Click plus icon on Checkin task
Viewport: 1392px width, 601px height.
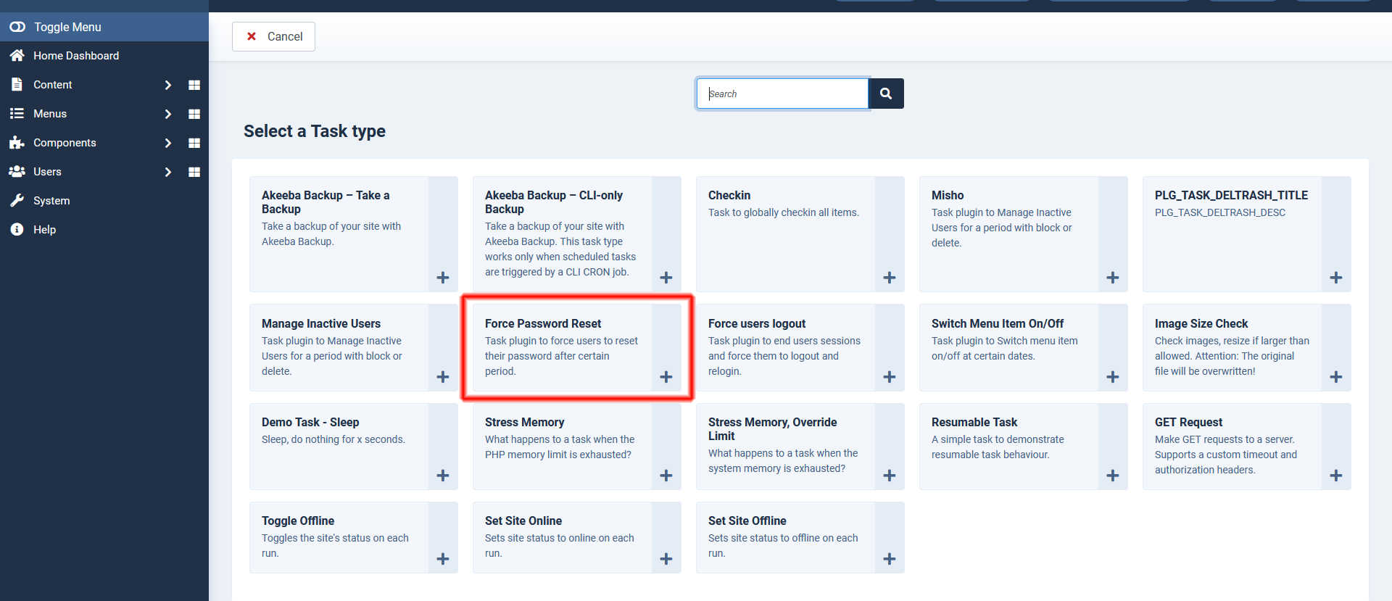click(x=889, y=278)
